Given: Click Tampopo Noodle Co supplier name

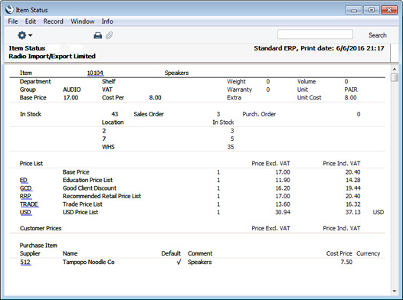Looking at the screenshot, I should 88,262.
